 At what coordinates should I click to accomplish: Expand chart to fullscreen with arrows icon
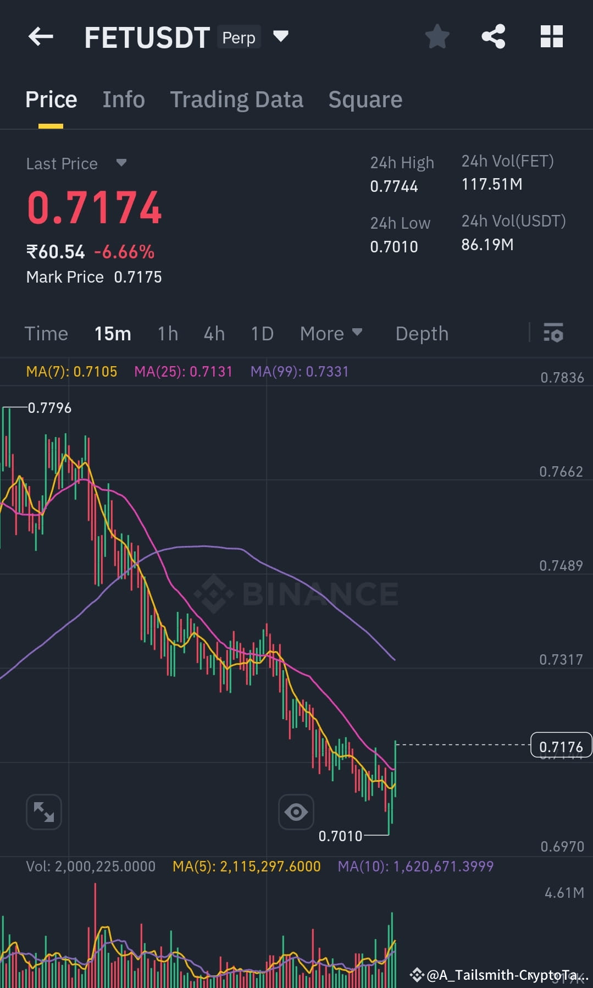(x=44, y=812)
